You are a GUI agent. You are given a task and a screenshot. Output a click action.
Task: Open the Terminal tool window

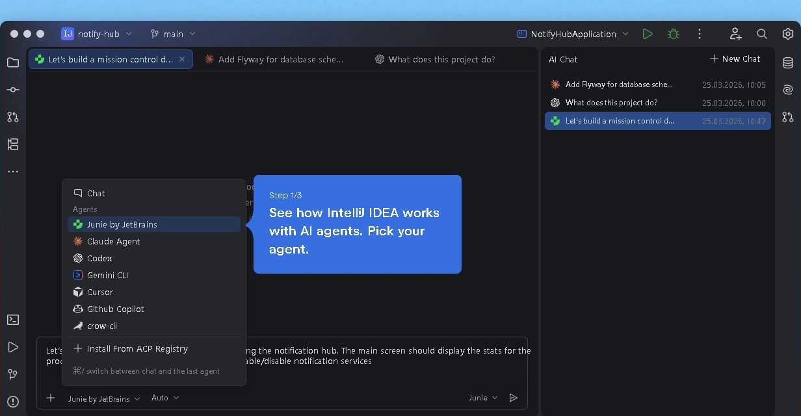[x=13, y=320]
